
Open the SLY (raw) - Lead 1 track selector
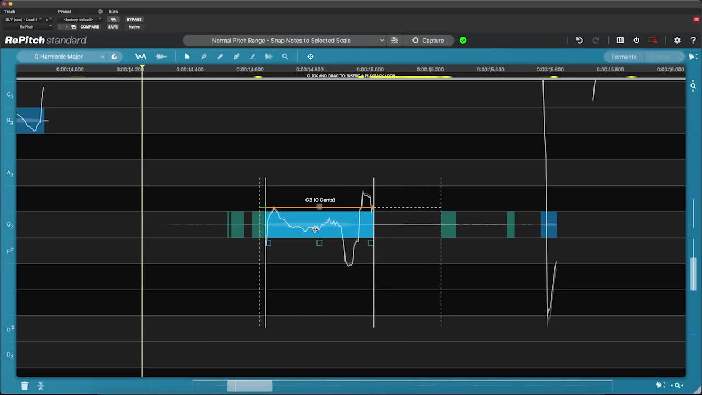coord(23,19)
